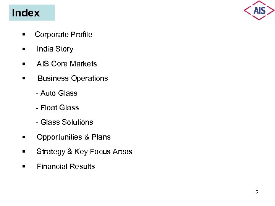Click the Opportunities & Plans entry
Viewport: 275px width, 206px height.
73,137
